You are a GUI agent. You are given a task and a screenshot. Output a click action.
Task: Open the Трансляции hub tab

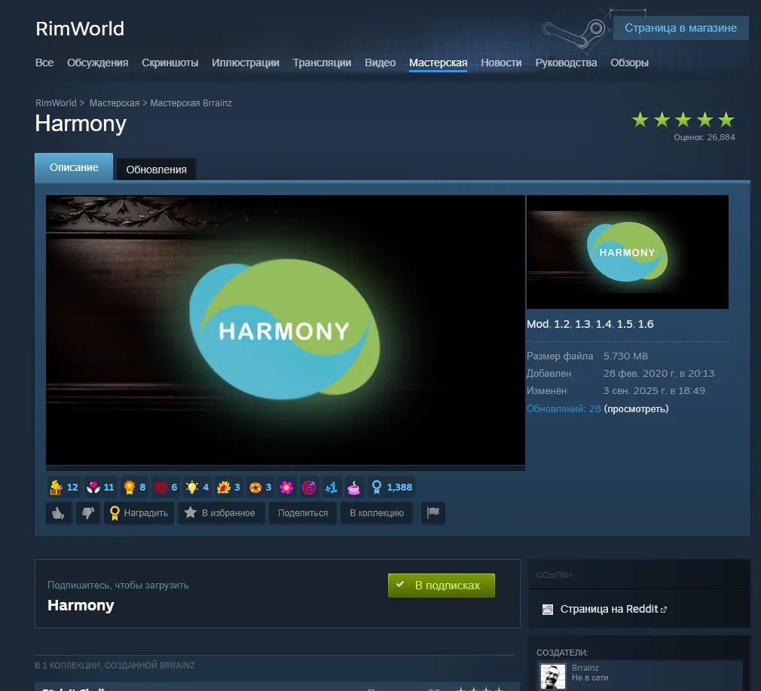click(322, 63)
